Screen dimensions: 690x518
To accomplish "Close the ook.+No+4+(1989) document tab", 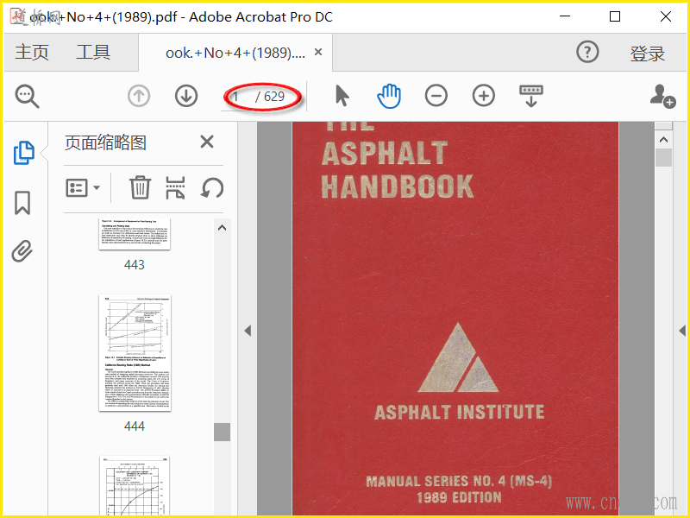I will [x=318, y=53].
